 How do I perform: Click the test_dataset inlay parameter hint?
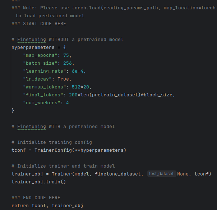(161, 174)
